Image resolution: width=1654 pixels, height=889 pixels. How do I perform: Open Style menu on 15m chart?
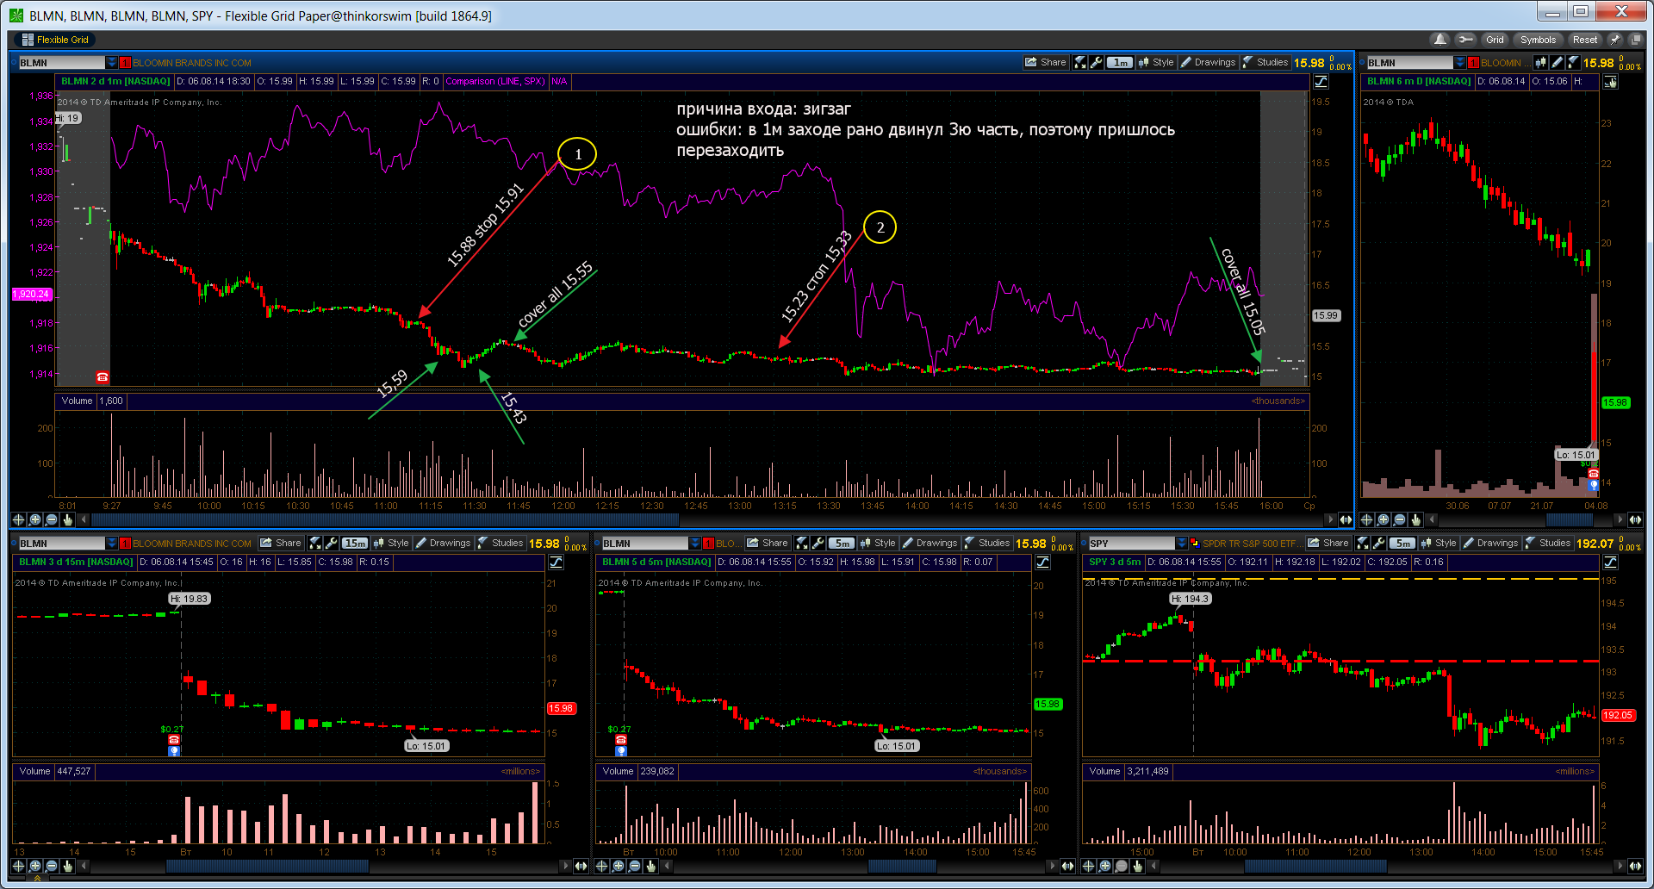point(391,543)
